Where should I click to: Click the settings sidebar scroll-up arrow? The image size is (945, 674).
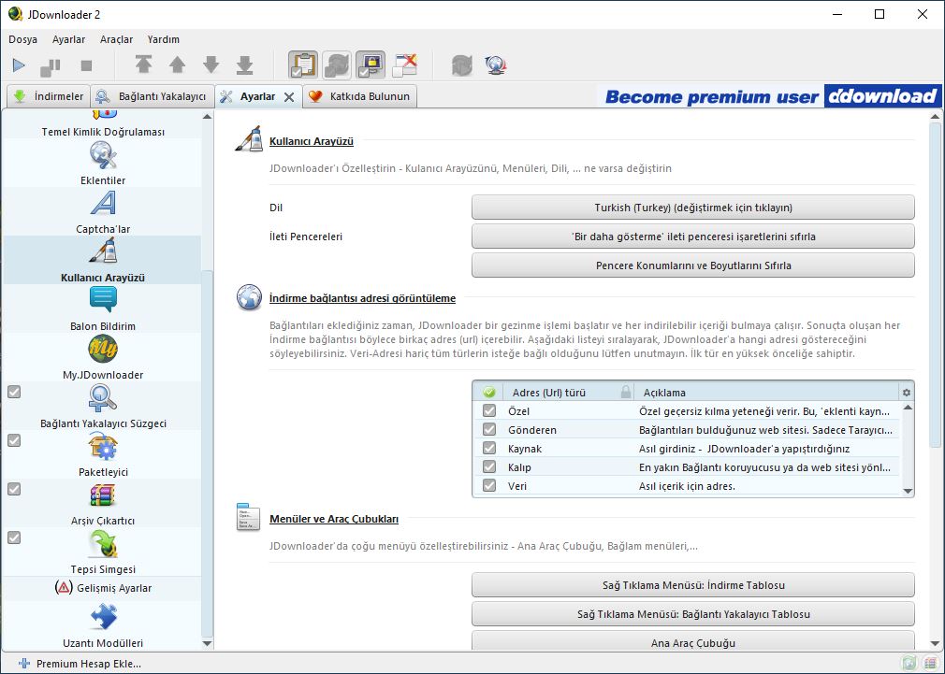(x=208, y=116)
